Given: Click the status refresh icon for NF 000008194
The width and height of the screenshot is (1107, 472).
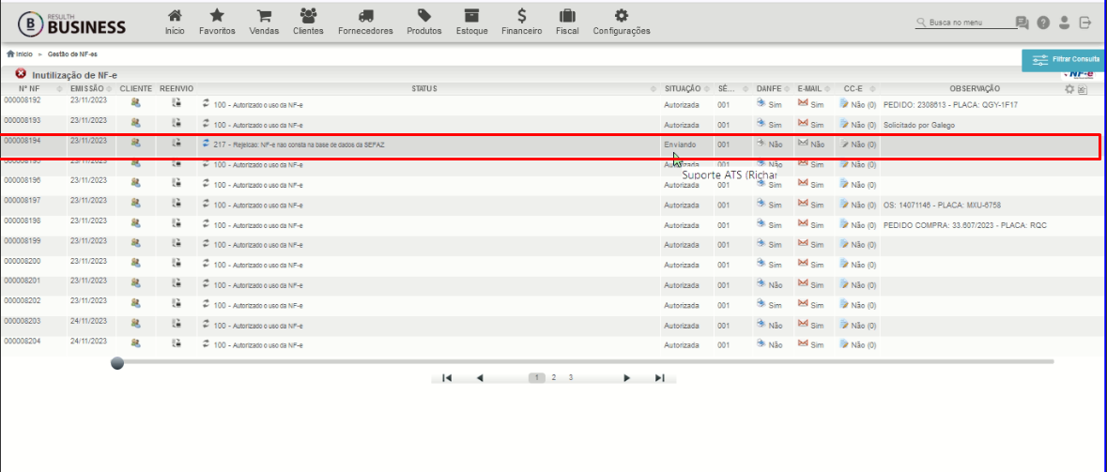Looking at the screenshot, I should coord(207,144).
